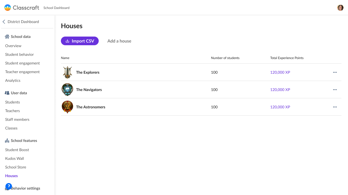This screenshot has width=348, height=195.
Task: Open Student behavior in sidebar
Action: tap(19, 54)
